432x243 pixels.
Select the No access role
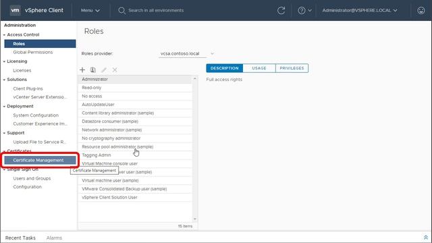(135, 96)
